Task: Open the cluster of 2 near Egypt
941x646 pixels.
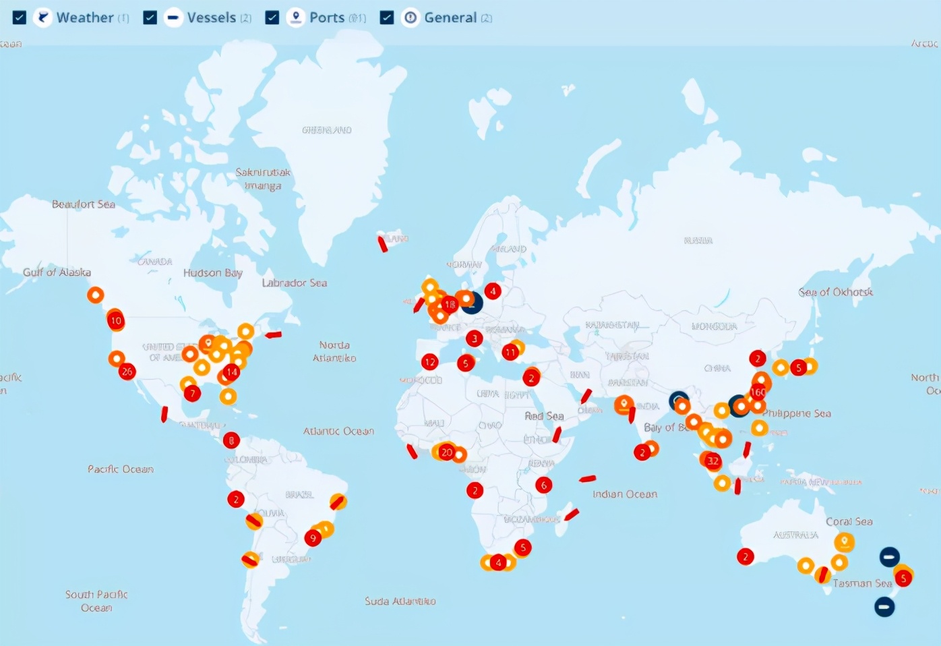Action: click(x=531, y=378)
